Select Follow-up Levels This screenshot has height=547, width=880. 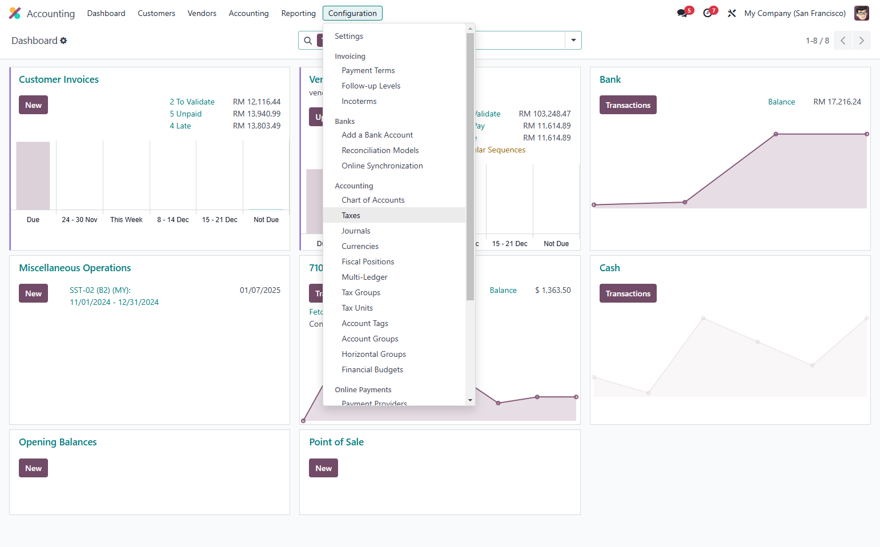tap(395, 86)
